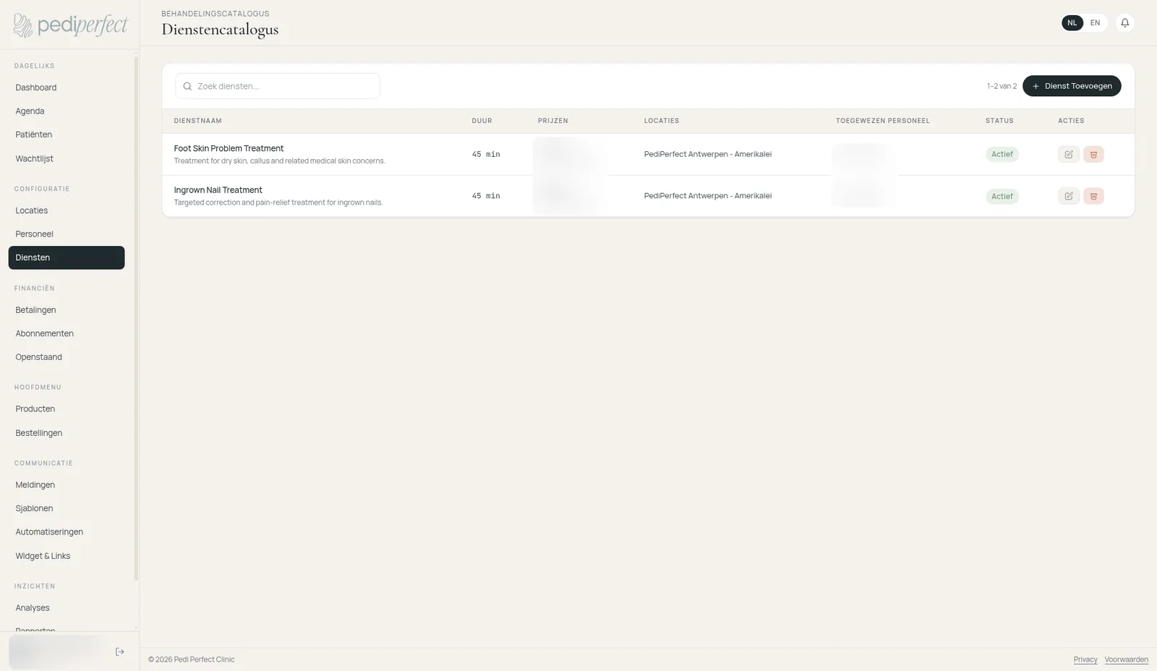This screenshot has width=1157, height=671.
Task: Open the Privacy link in the footer
Action: 1085,659
